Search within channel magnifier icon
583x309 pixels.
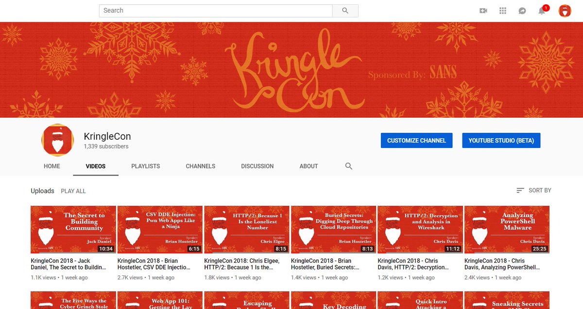click(348, 166)
